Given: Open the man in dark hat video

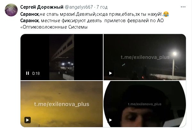Looking at the screenshot, I should [x=145, y=104].
